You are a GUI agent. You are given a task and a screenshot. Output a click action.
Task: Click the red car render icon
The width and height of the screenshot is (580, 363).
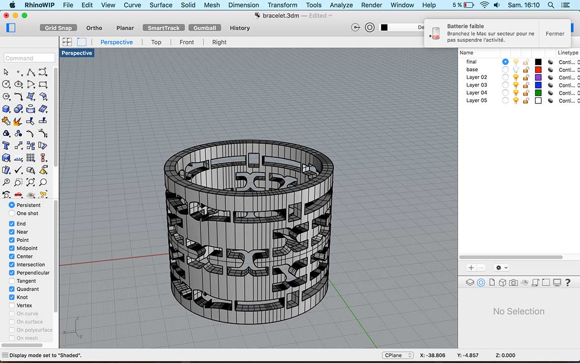pos(18,194)
